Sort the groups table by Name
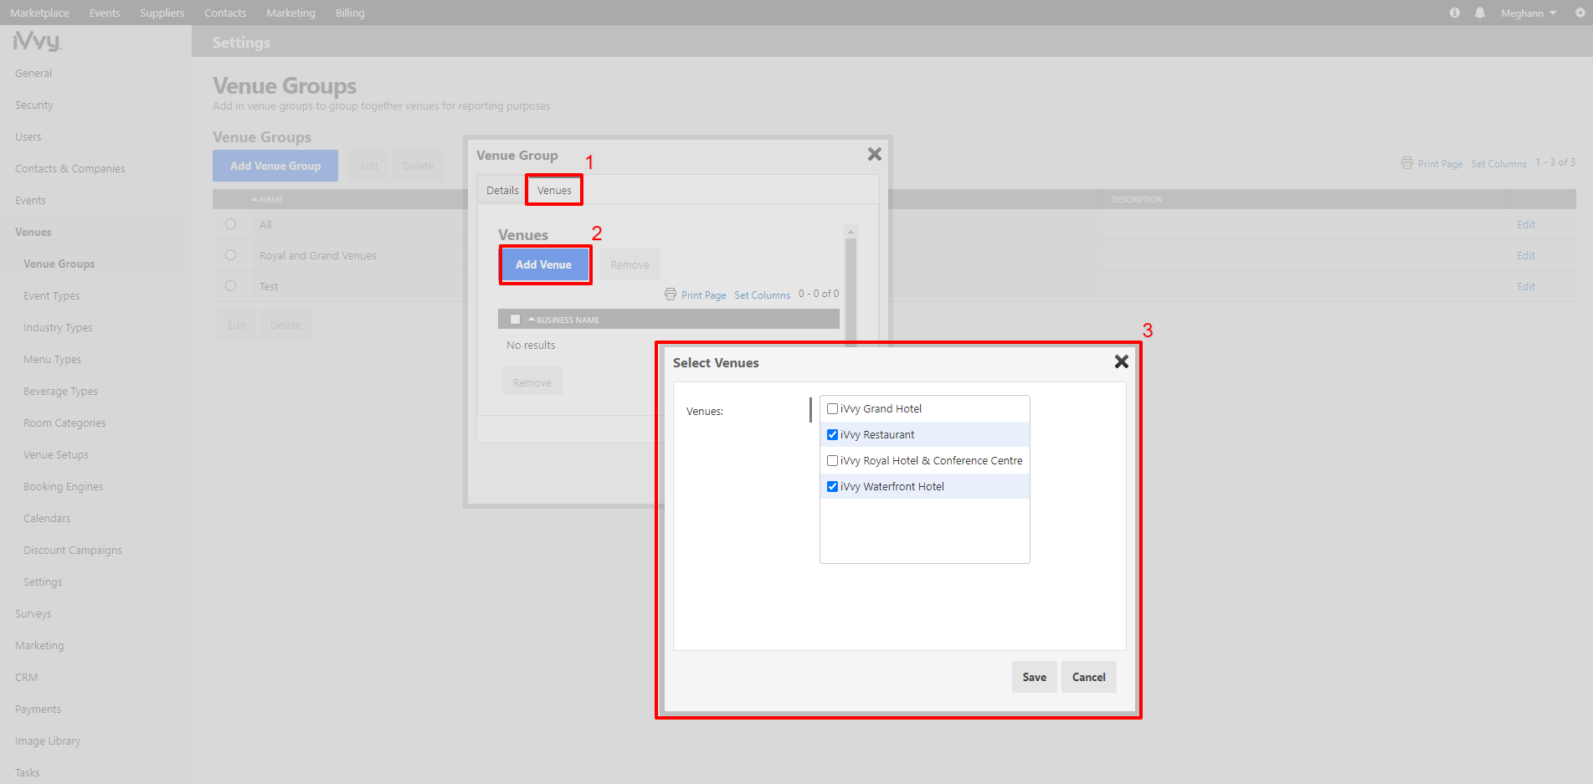The image size is (1593, 784). [x=267, y=199]
